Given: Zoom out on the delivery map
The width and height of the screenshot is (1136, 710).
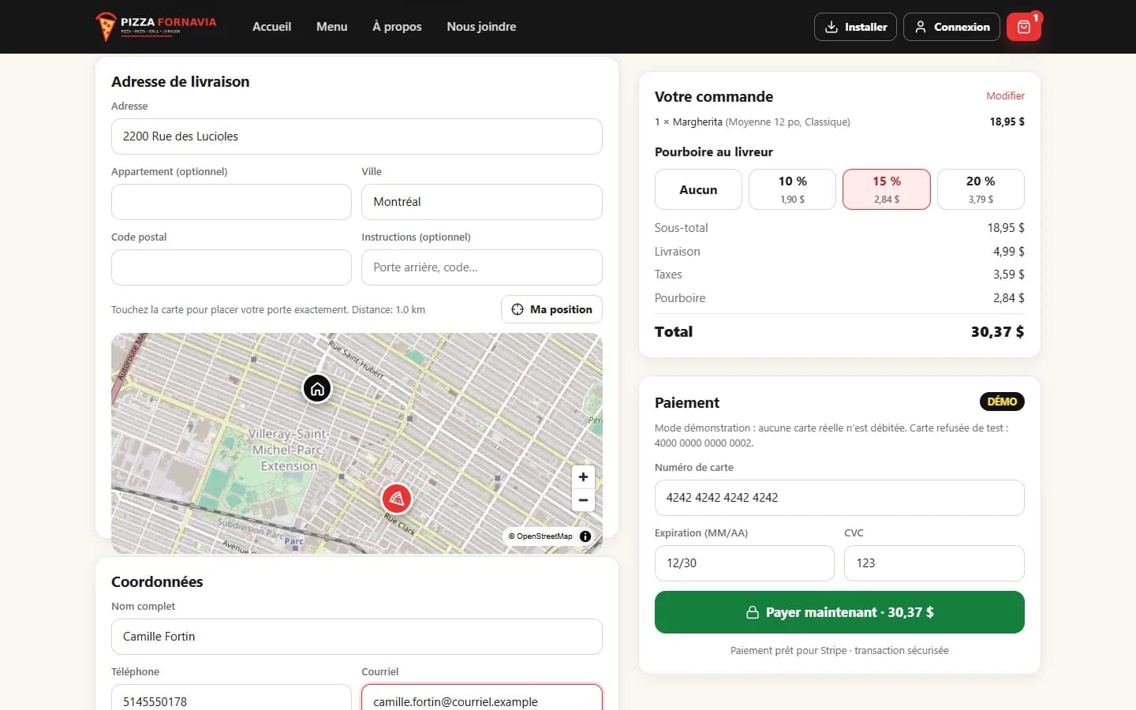Looking at the screenshot, I should (583, 500).
